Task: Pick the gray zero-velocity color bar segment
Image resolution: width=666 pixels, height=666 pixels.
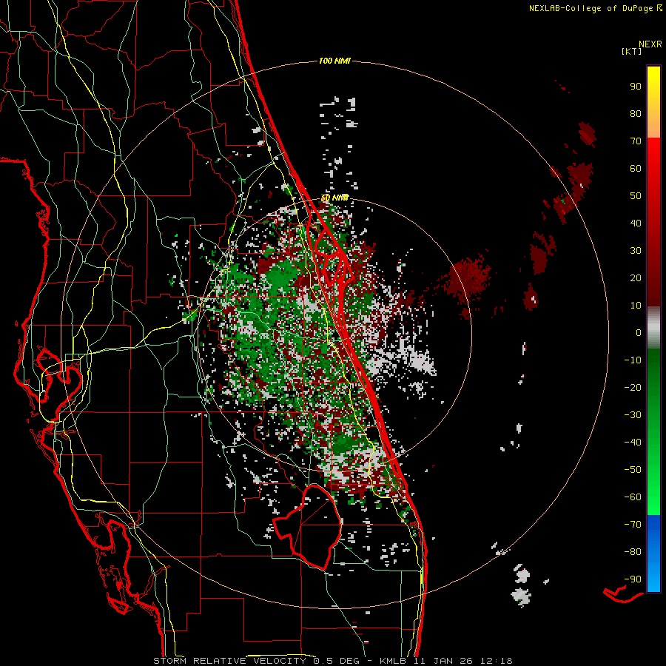Action: click(x=653, y=328)
